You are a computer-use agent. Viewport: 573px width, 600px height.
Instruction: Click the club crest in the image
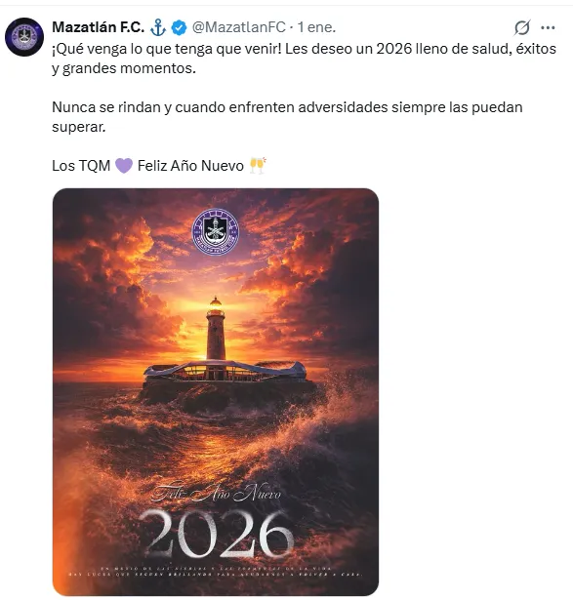(x=216, y=231)
